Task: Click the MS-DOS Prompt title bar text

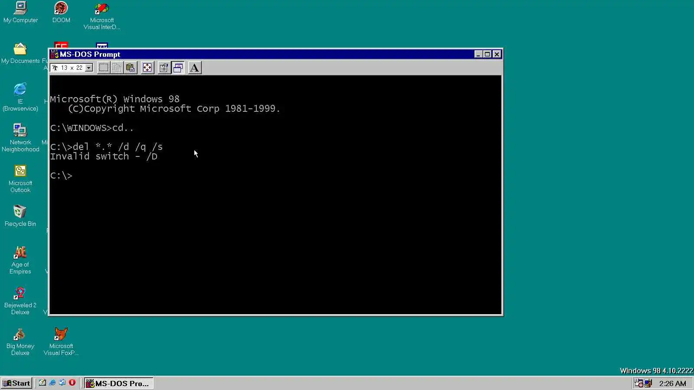Action: click(90, 54)
